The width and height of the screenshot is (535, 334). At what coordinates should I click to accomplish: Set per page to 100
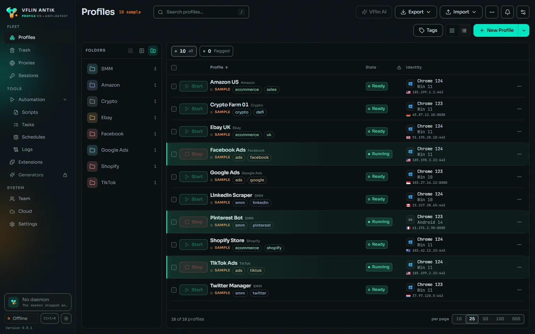(x=500, y=319)
